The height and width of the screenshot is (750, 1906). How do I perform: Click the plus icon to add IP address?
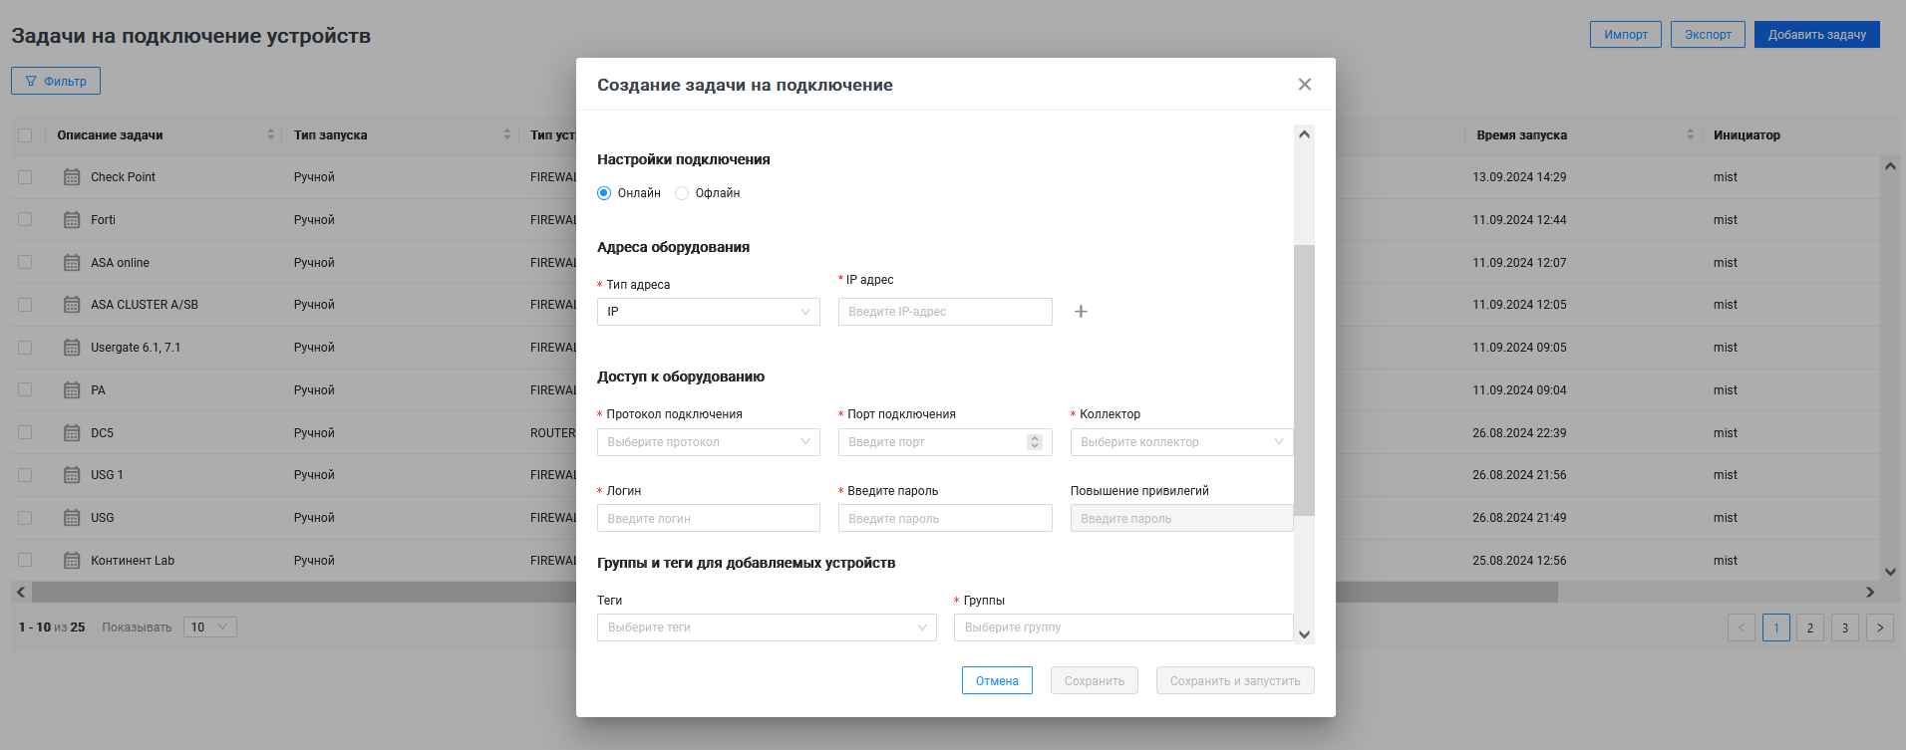pos(1081,312)
